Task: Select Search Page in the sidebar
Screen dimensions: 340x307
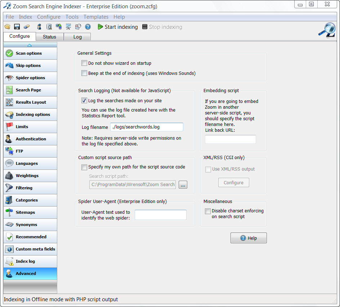Action: [x=30, y=90]
